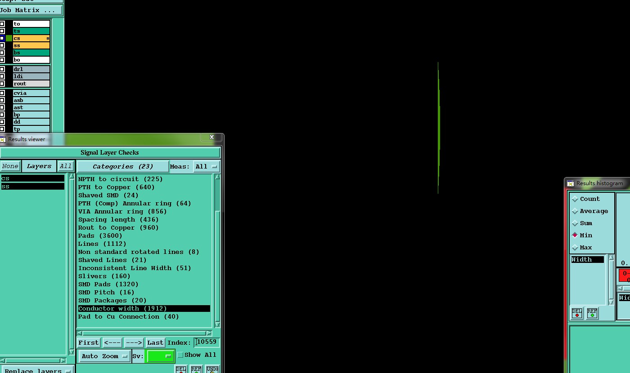Toggle checkbox for layer 'rout'

(x=2, y=84)
